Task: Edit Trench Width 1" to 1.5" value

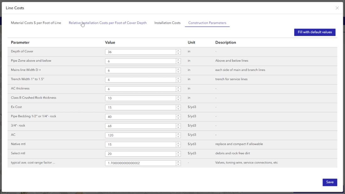Action: [x=141, y=80]
